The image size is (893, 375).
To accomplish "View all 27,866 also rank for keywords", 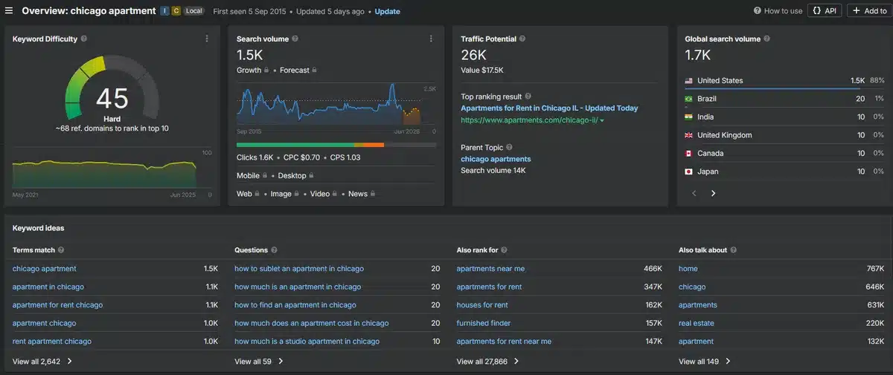I will tap(487, 362).
